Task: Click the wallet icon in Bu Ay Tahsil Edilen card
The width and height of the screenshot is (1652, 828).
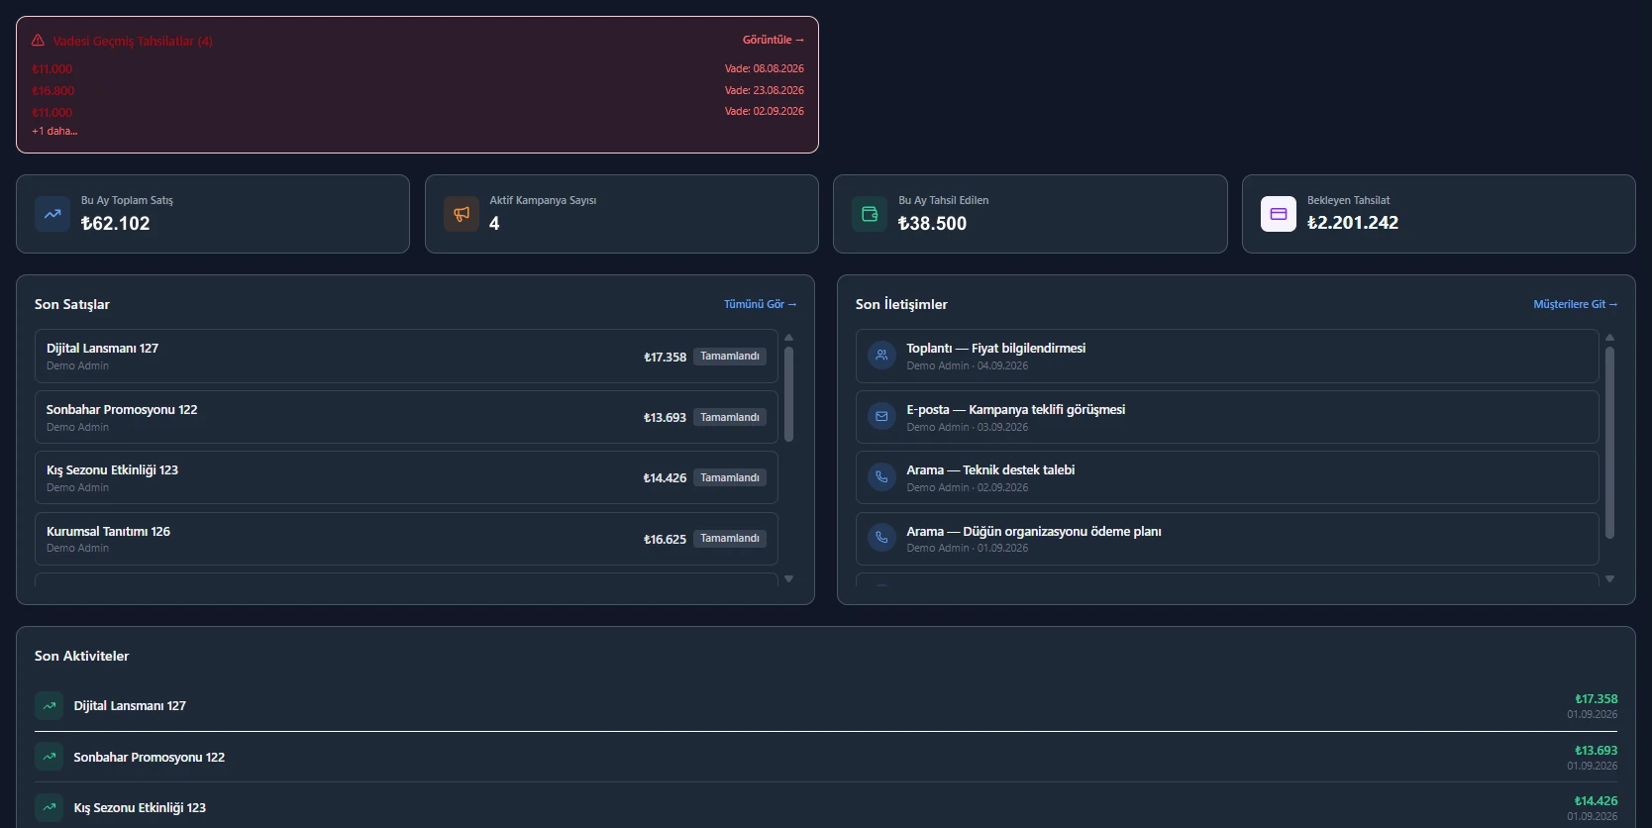Action: click(870, 214)
